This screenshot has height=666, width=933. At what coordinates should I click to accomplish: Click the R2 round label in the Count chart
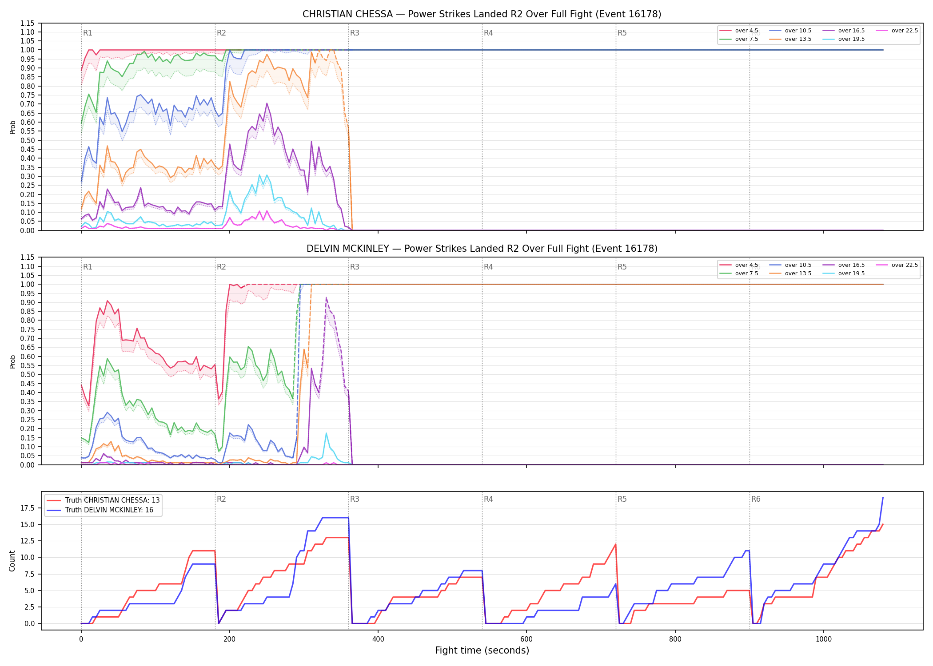tap(221, 499)
